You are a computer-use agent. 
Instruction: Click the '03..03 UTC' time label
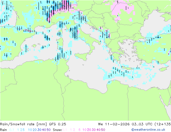(x=142, y=124)
